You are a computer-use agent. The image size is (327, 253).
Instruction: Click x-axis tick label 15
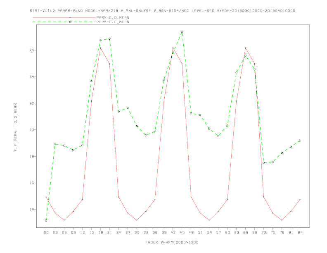point(91,232)
